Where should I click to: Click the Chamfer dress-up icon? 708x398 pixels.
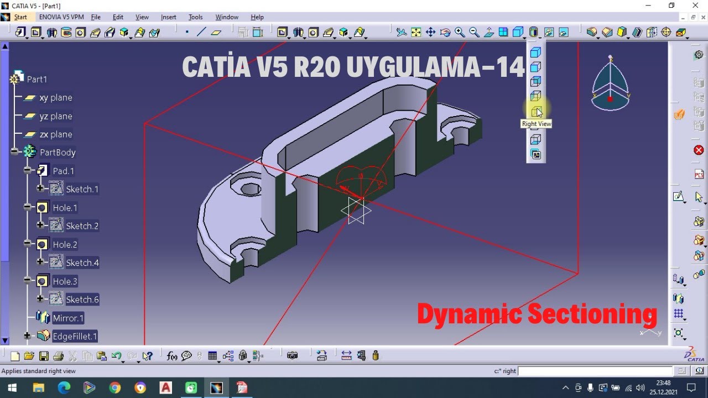tap(607, 33)
